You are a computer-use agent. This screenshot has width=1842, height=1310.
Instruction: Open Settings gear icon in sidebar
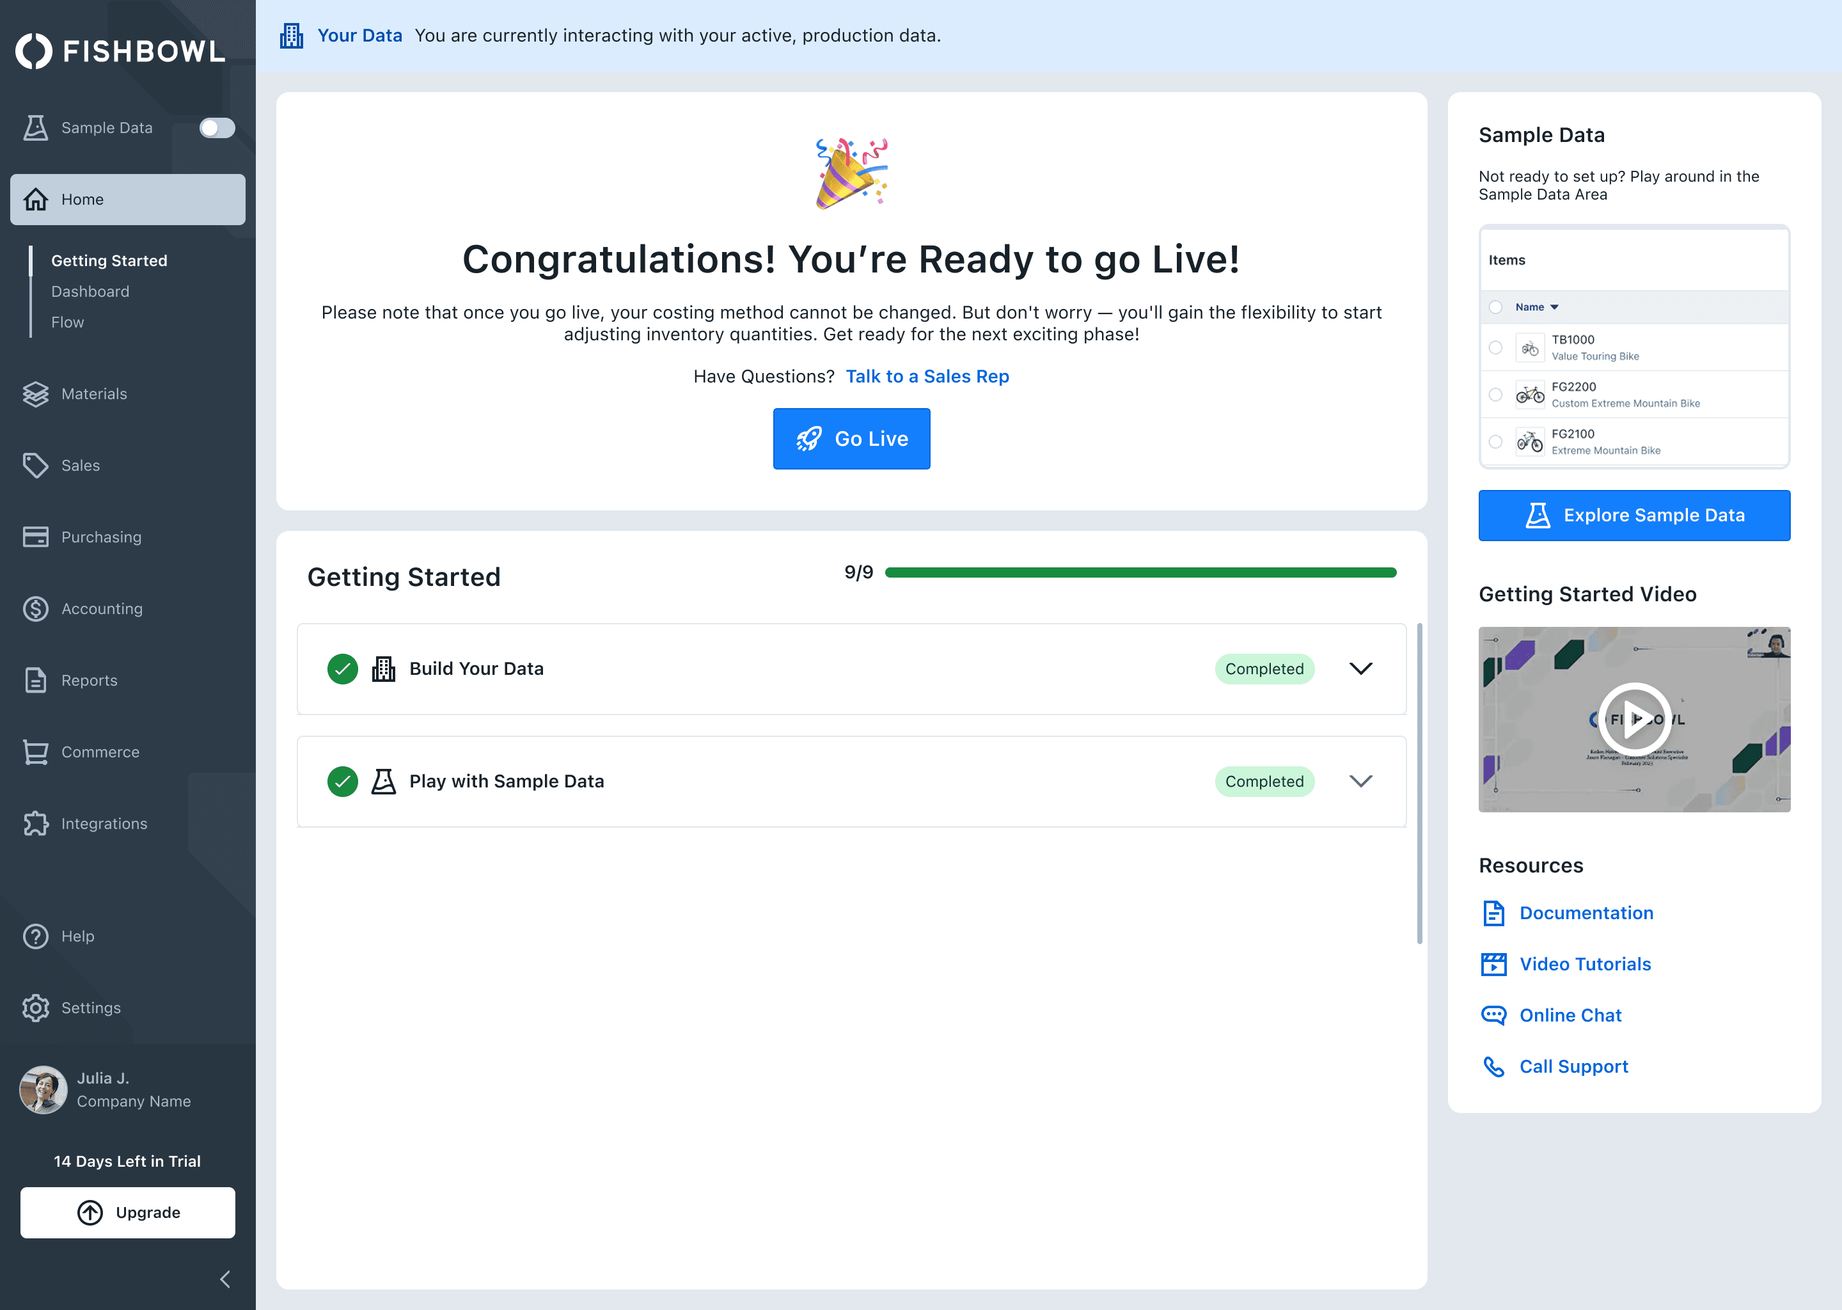pyautogui.click(x=35, y=1008)
